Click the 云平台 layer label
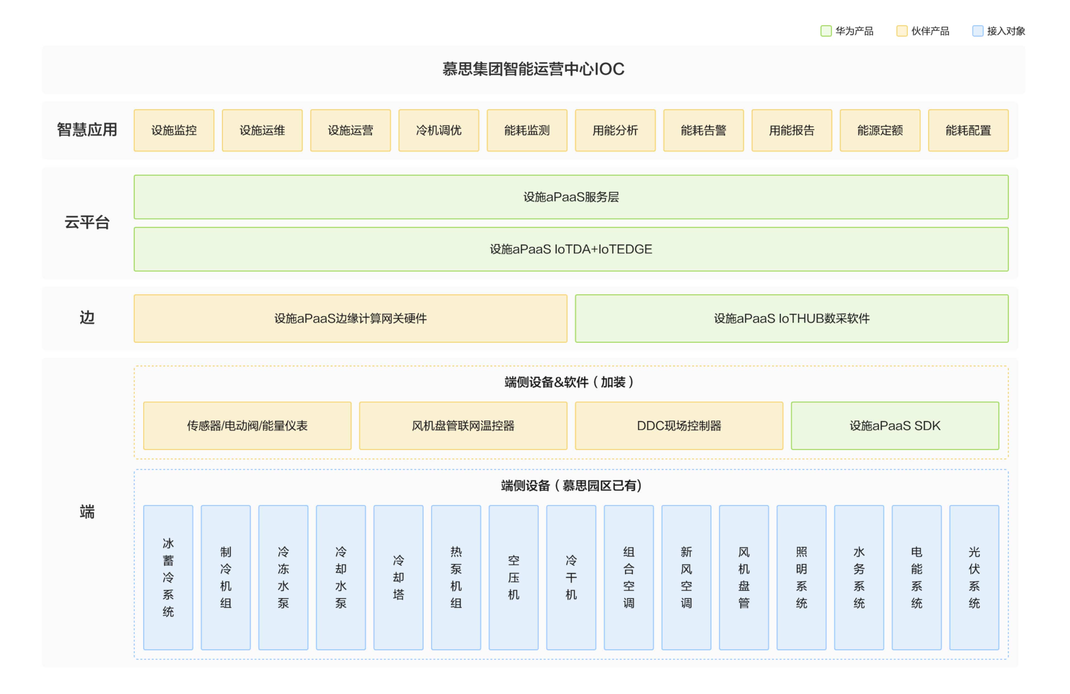 [87, 223]
